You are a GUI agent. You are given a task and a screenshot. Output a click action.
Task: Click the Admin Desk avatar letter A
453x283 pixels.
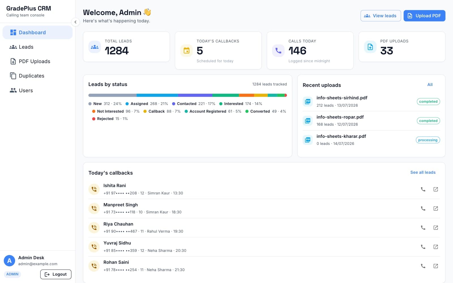9,261
